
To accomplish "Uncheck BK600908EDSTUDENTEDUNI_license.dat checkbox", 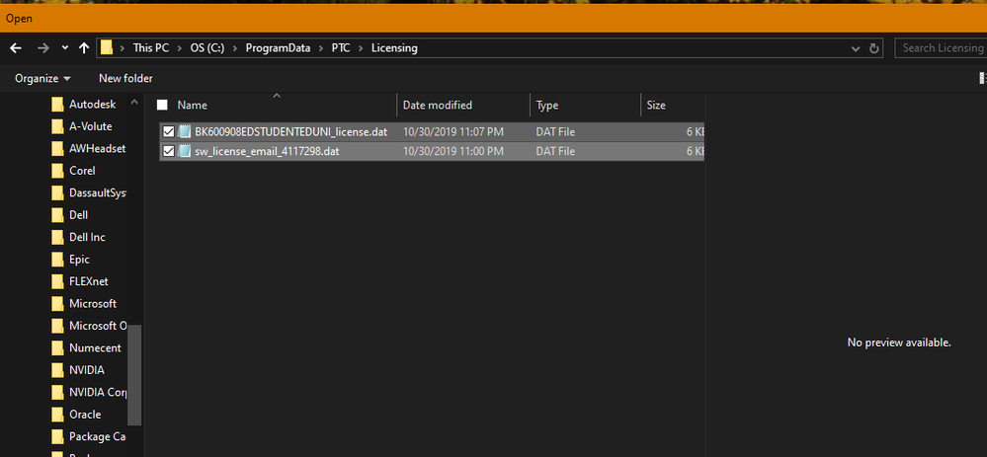I will [x=168, y=131].
